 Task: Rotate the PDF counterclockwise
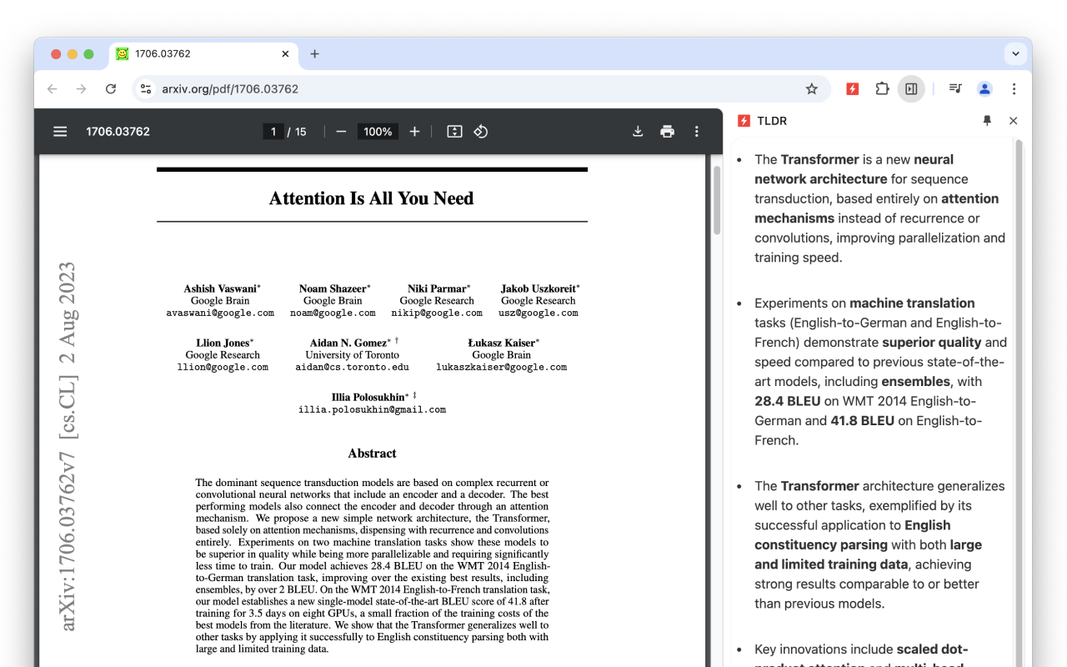[x=481, y=131]
